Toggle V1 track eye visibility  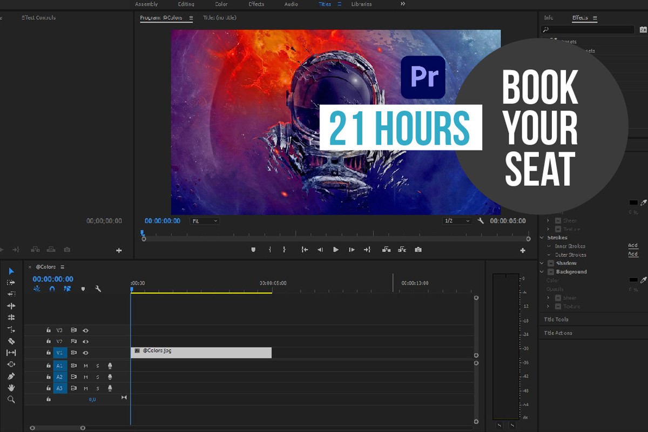click(x=85, y=353)
